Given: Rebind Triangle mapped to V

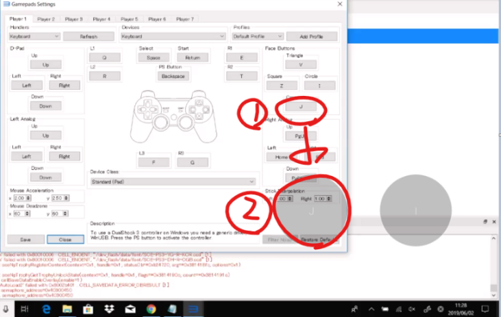Looking at the screenshot, I should pos(301,64).
